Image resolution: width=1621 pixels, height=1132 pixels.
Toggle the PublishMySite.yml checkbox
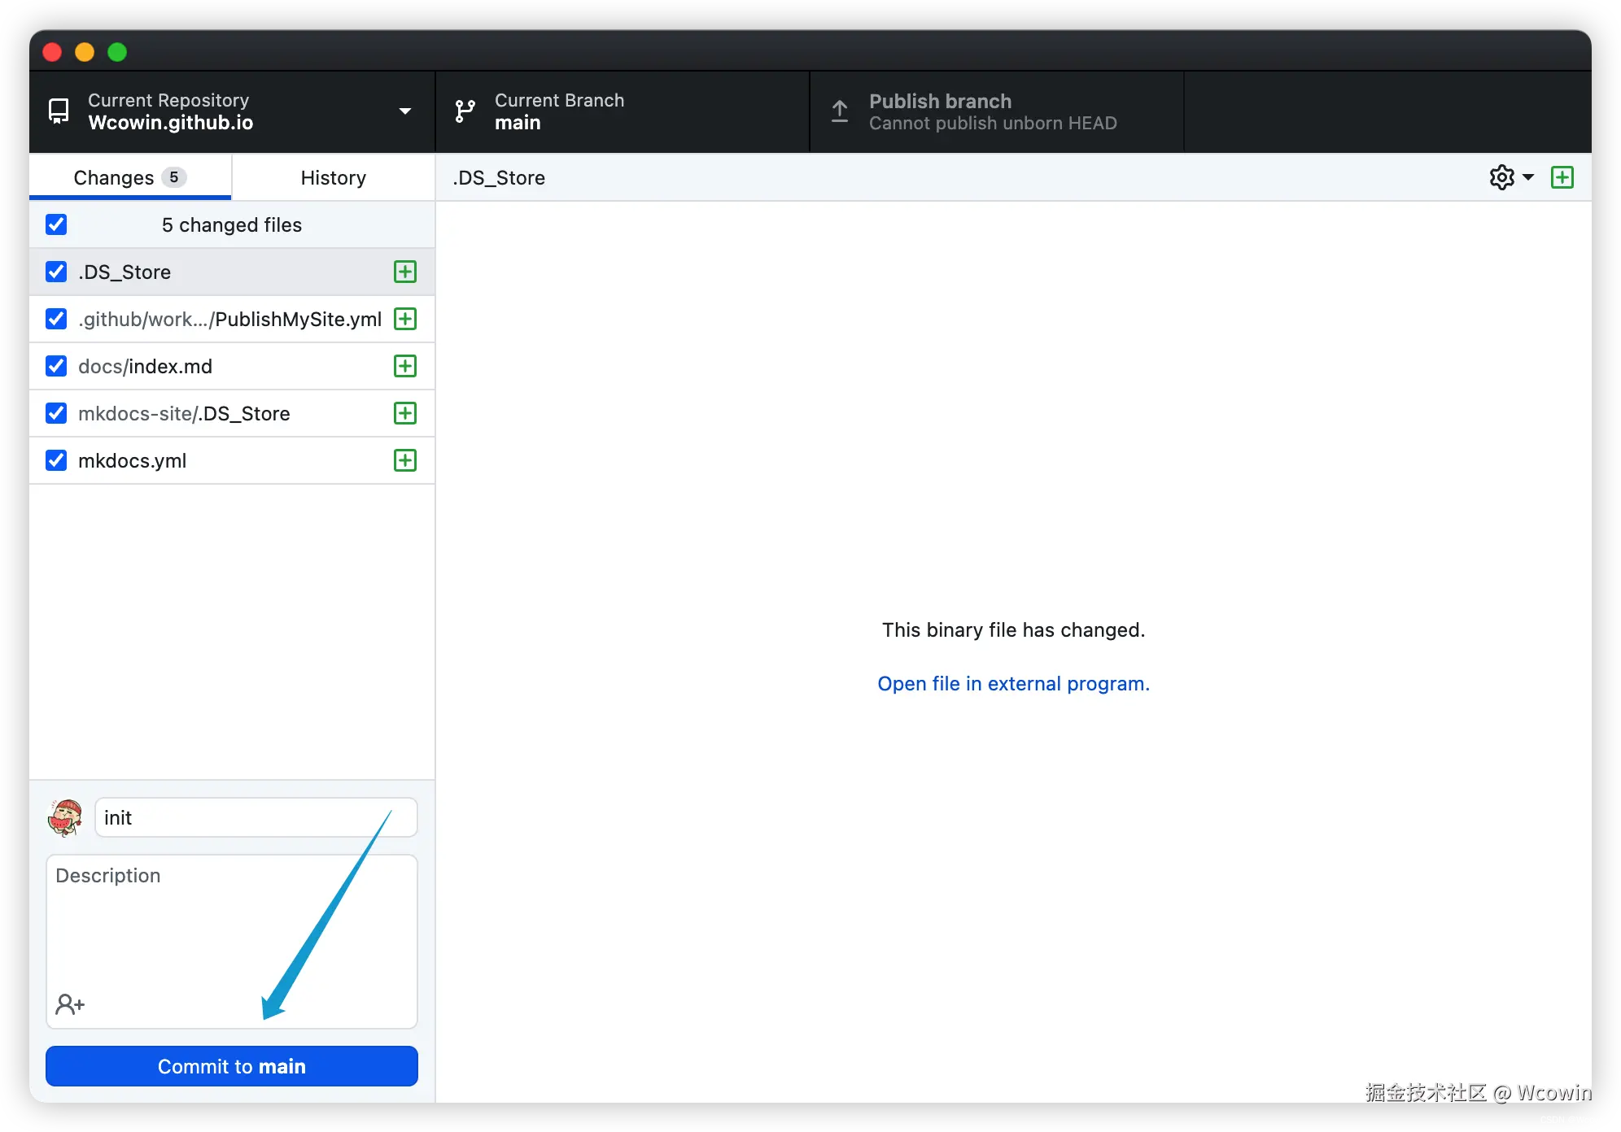56,319
